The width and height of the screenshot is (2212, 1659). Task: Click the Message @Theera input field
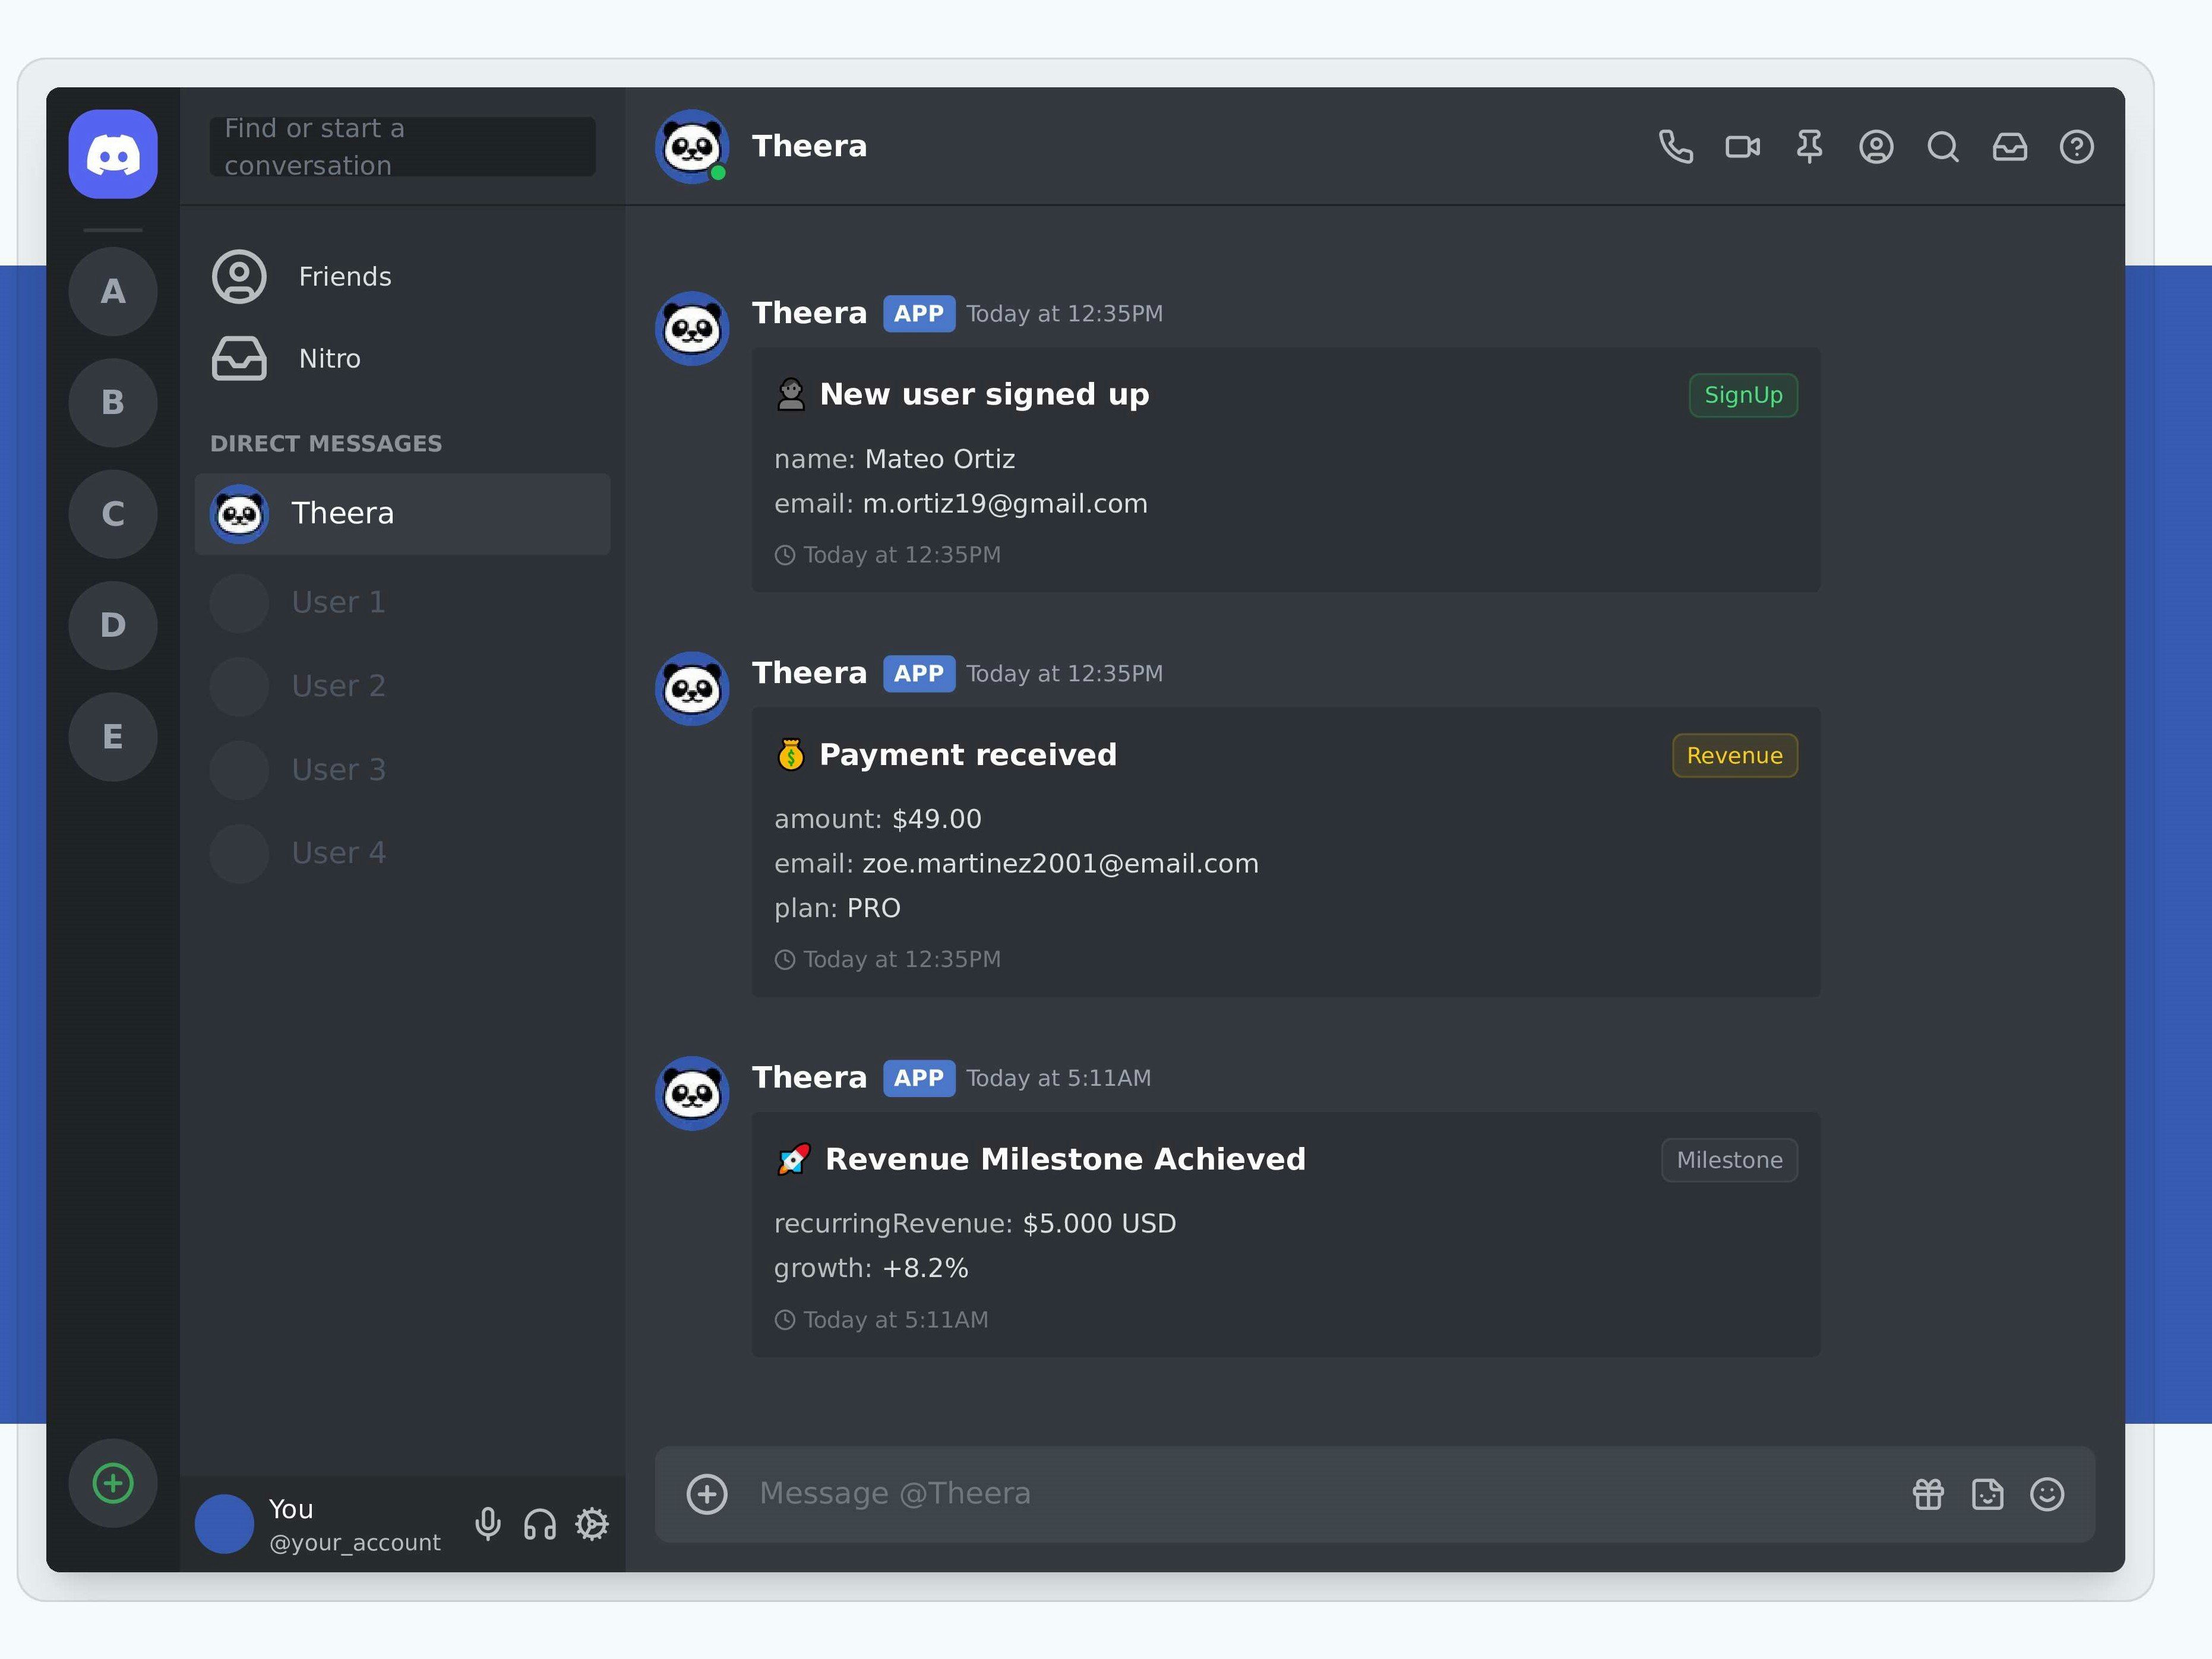[1320, 1494]
